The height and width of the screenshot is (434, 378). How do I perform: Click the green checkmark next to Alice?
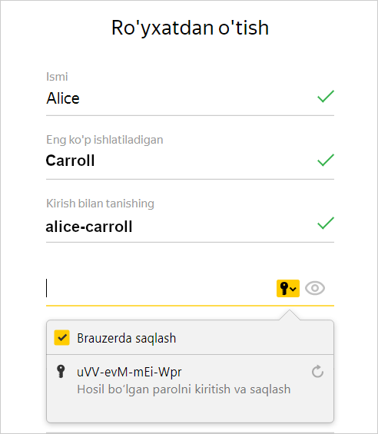click(326, 96)
